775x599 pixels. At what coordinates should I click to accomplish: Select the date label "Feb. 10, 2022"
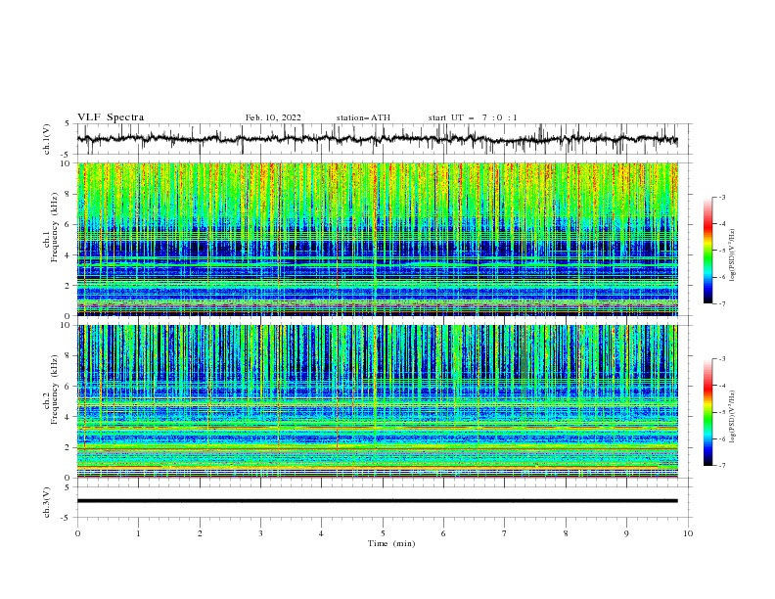click(x=273, y=117)
